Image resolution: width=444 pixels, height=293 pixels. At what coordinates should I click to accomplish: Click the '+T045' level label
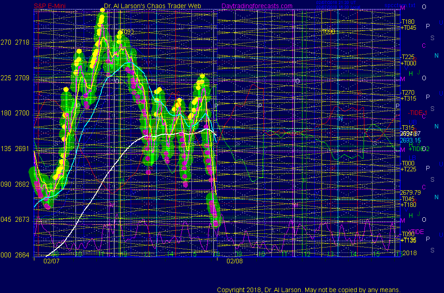coord(408,27)
